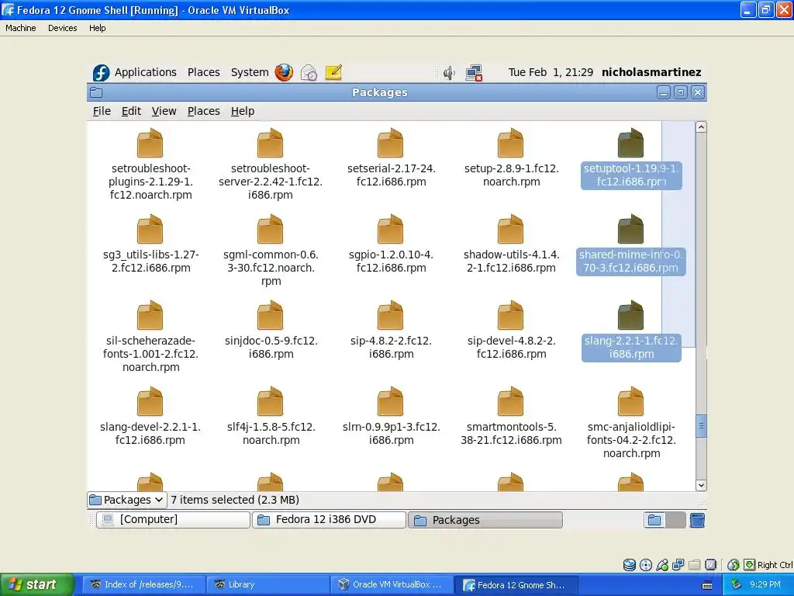Click the vertical scrollbar thumb
The width and height of the screenshot is (794, 596).
701,426
